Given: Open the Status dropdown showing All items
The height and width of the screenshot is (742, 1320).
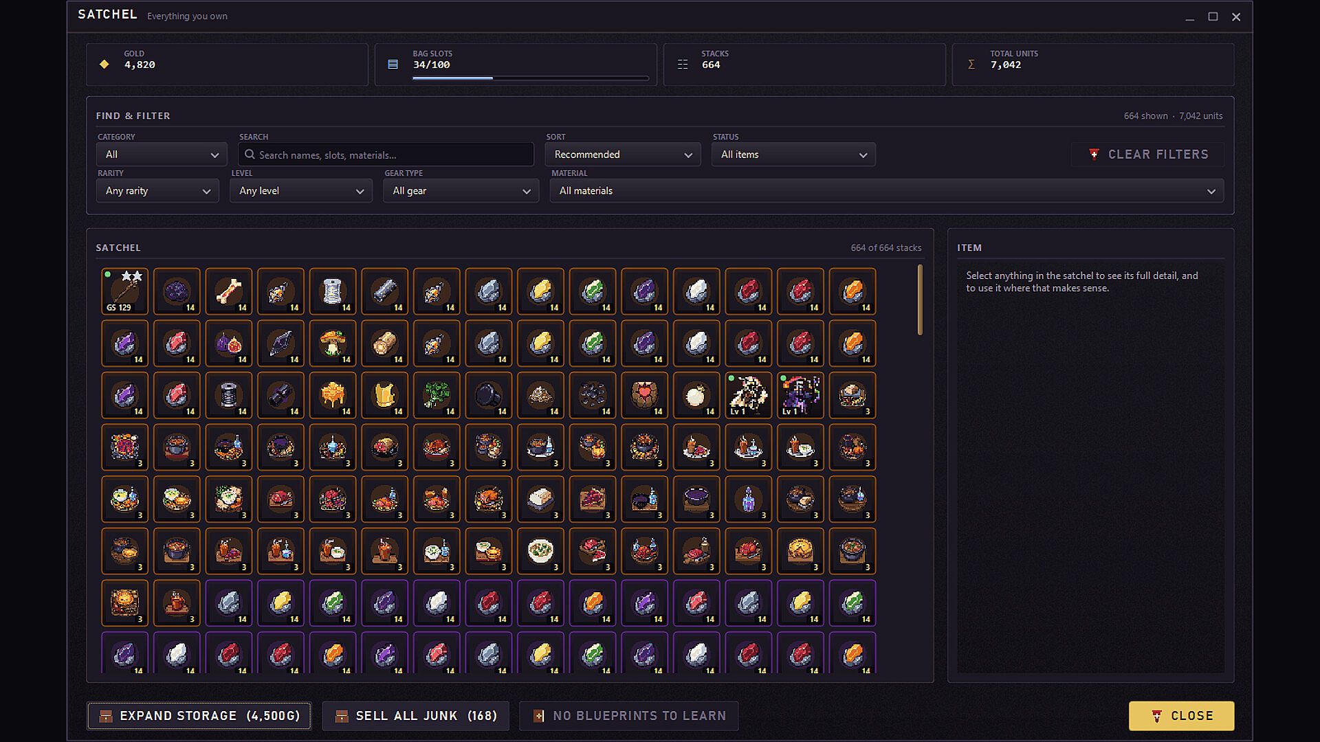Looking at the screenshot, I should point(793,155).
